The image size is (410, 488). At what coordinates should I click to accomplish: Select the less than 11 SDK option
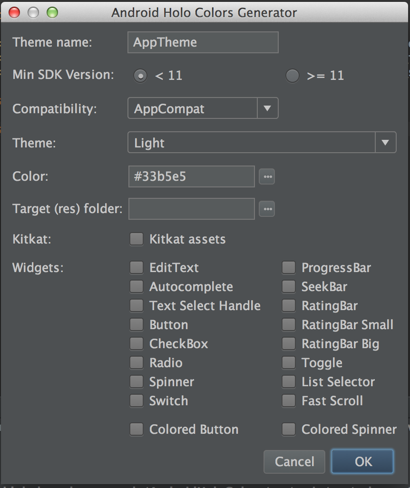click(140, 76)
